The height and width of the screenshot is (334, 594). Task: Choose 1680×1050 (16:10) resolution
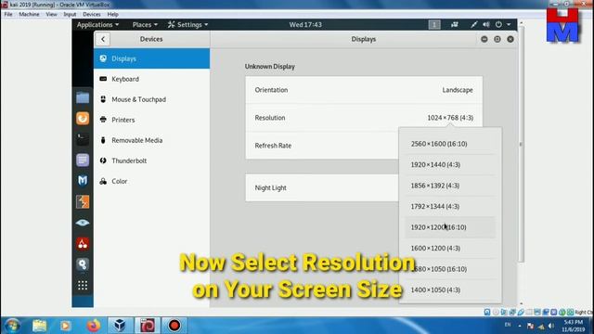tap(450, 269)
